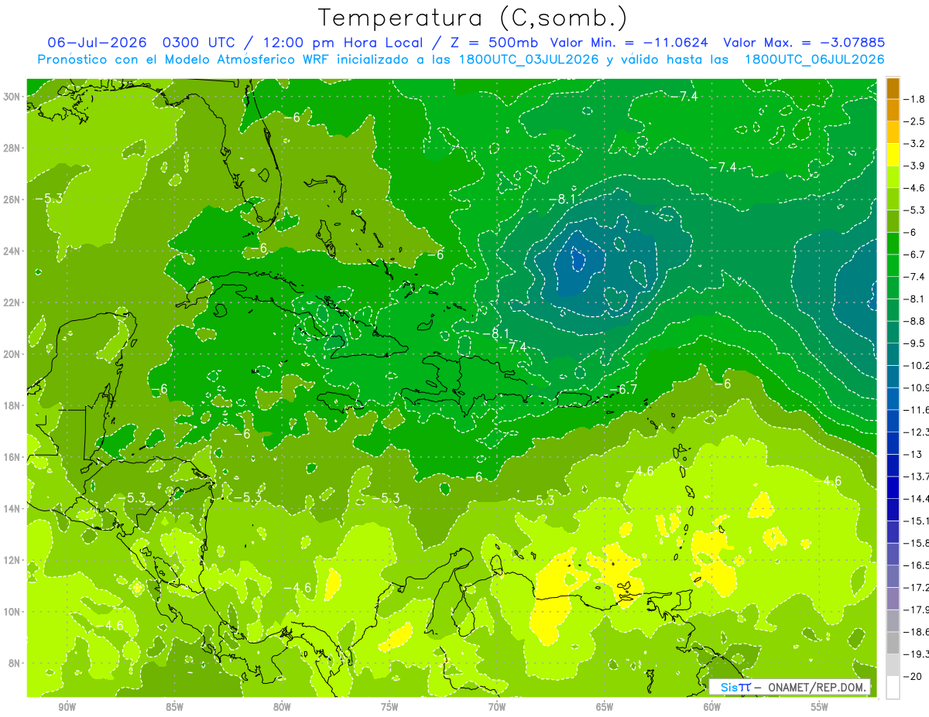Click the "-6.7" contour label on the map
The height and width of the screenshot is (717, 929).
click(623, 389)
